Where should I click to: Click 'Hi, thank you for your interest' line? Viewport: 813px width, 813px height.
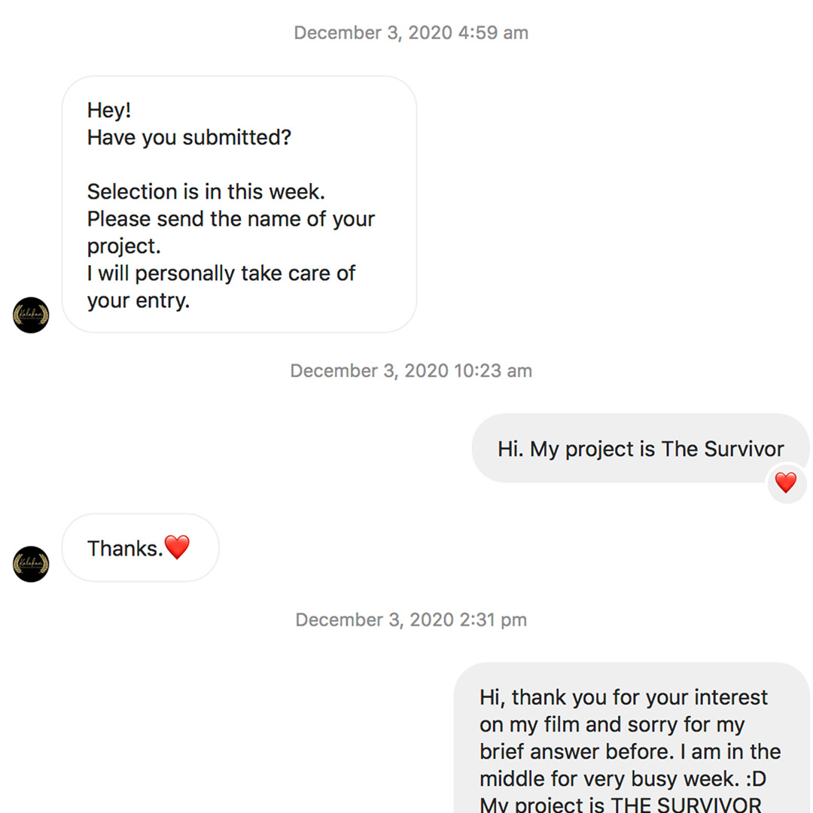[623, 697]
